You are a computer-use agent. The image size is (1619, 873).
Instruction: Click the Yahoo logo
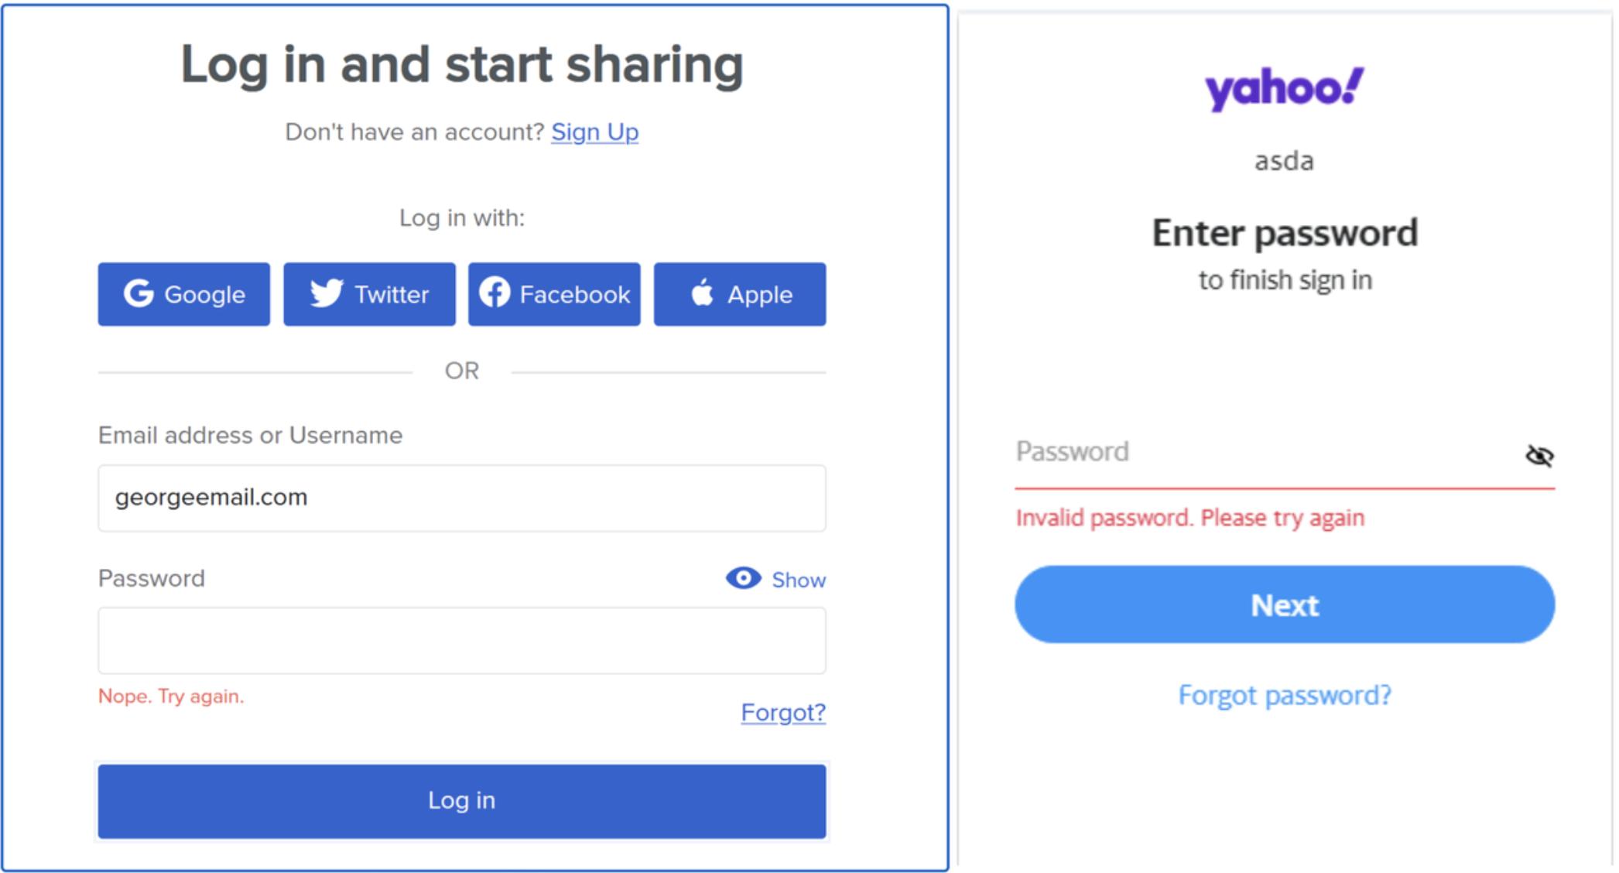[1284, 89]
